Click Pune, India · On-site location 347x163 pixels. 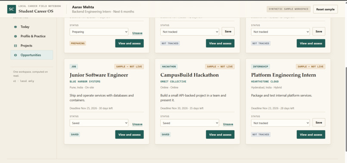[82, 88]
